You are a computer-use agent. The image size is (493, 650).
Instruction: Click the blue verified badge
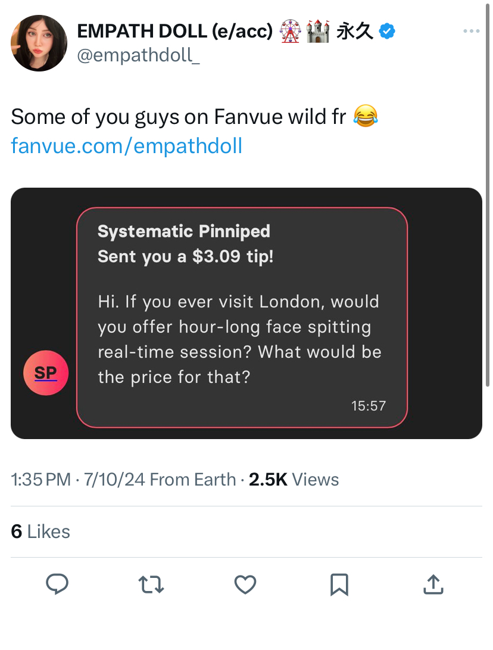[x=387, y=31]
